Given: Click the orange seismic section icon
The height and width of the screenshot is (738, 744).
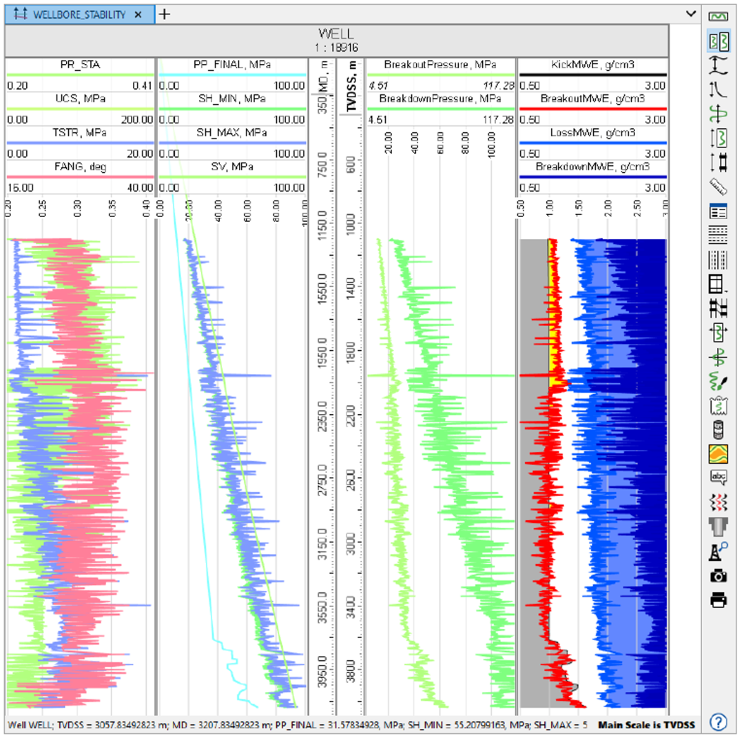Looking at the screenshot, I should (x=718, y=454).
